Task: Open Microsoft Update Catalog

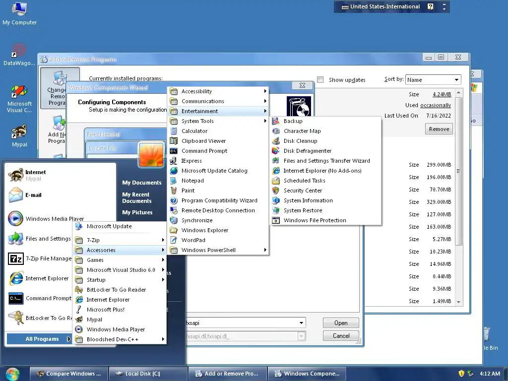Action: (x=218, y=171)
